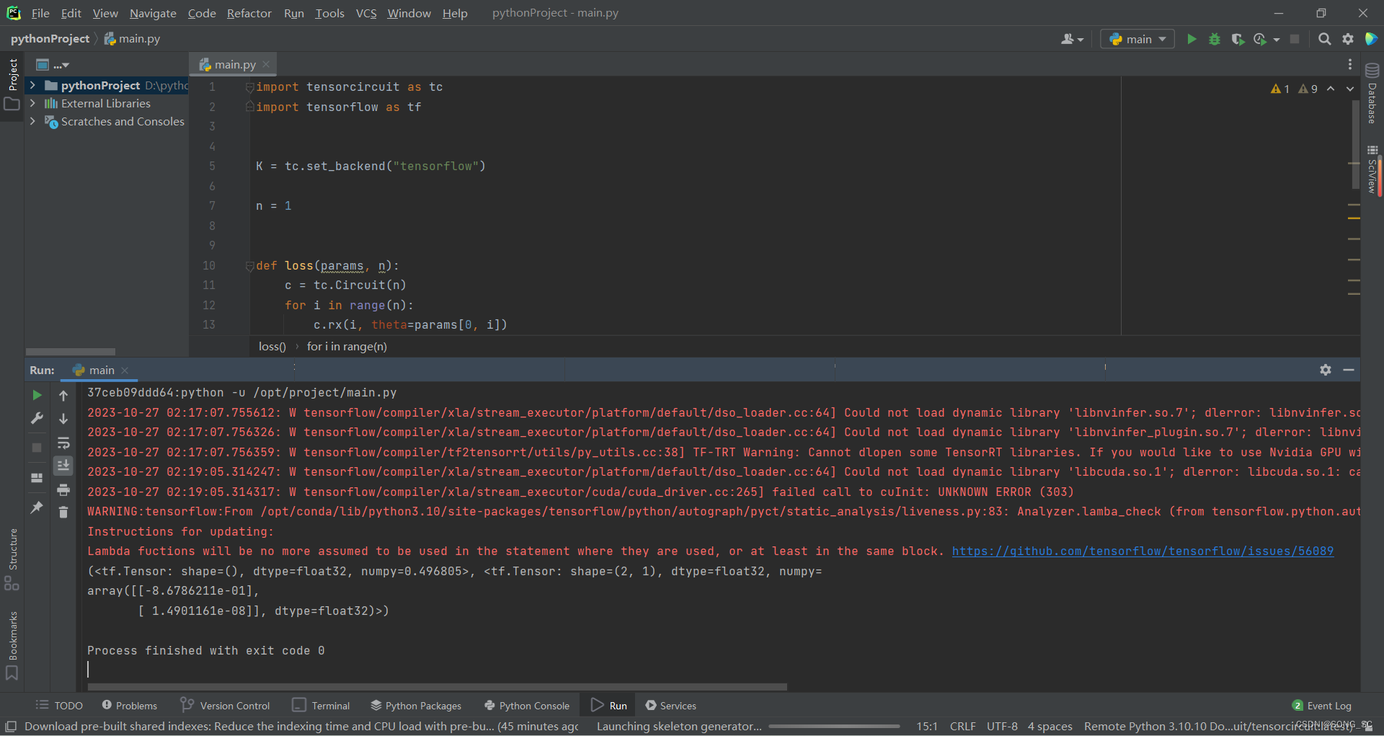The width and height of the screenshot is (1384, 736).
Task: Pin the Run tab using pin icon
Action: tap(37, 508)
